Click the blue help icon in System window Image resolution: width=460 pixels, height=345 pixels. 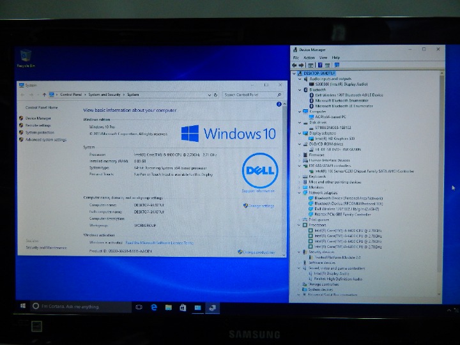pyautogui.click(x=279, y=104)
